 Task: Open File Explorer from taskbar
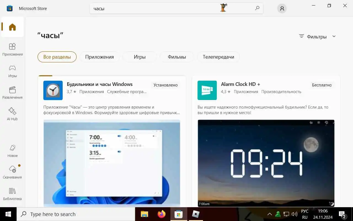click(145, 214)
